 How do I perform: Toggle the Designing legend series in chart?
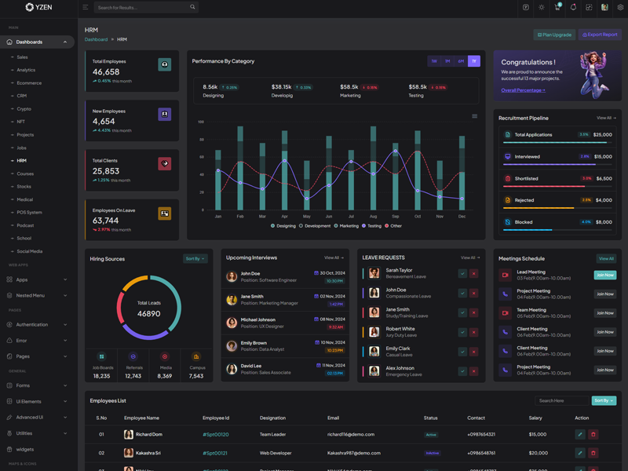coord(284,226)
